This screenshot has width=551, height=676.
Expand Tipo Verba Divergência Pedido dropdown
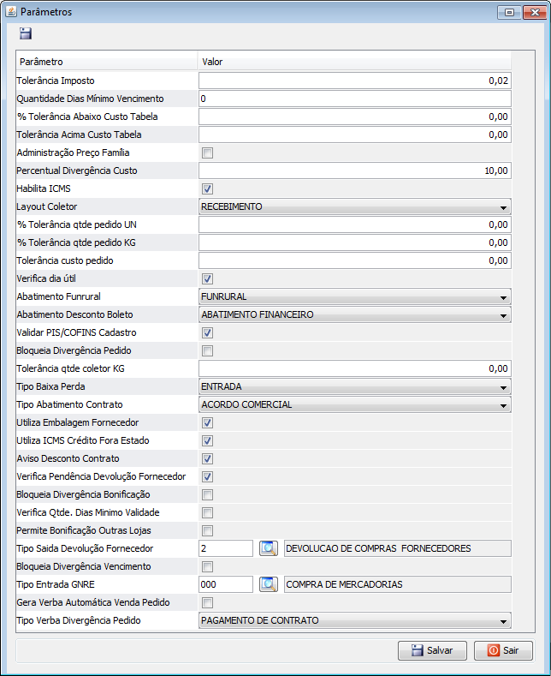pyautogui.click(x=355, y=621)
